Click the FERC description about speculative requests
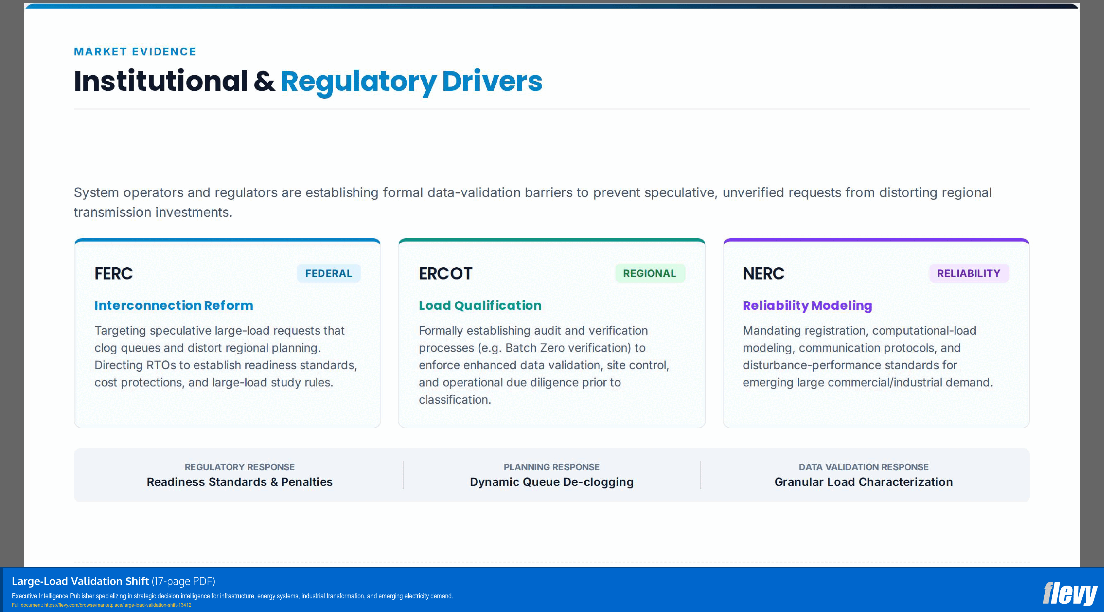The width and height of the screenshot is (1104, 612). 226,357
